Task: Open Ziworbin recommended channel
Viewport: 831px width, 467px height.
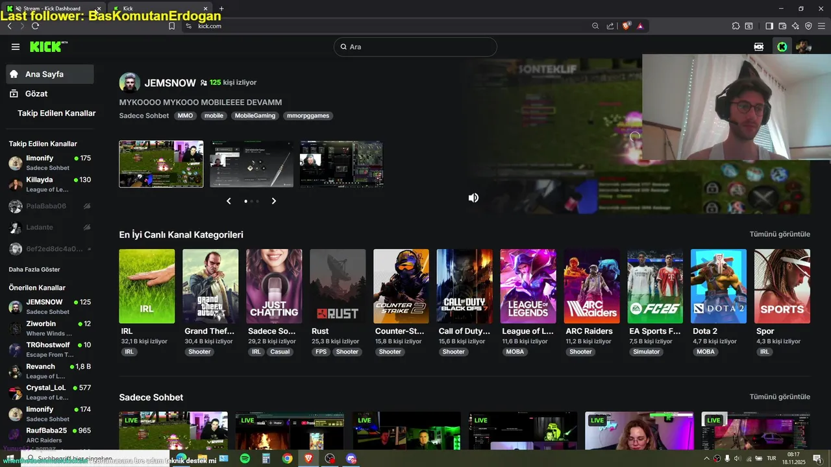Action: coord(50,328)
